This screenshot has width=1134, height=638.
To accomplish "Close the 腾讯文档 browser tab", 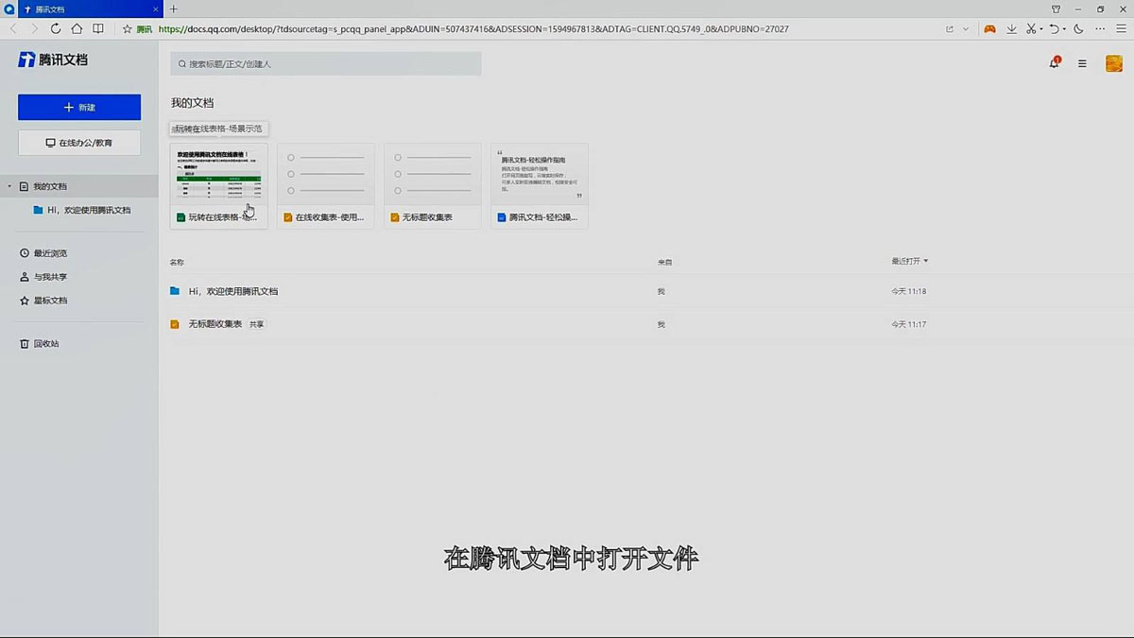I will [x=156, y=9].
